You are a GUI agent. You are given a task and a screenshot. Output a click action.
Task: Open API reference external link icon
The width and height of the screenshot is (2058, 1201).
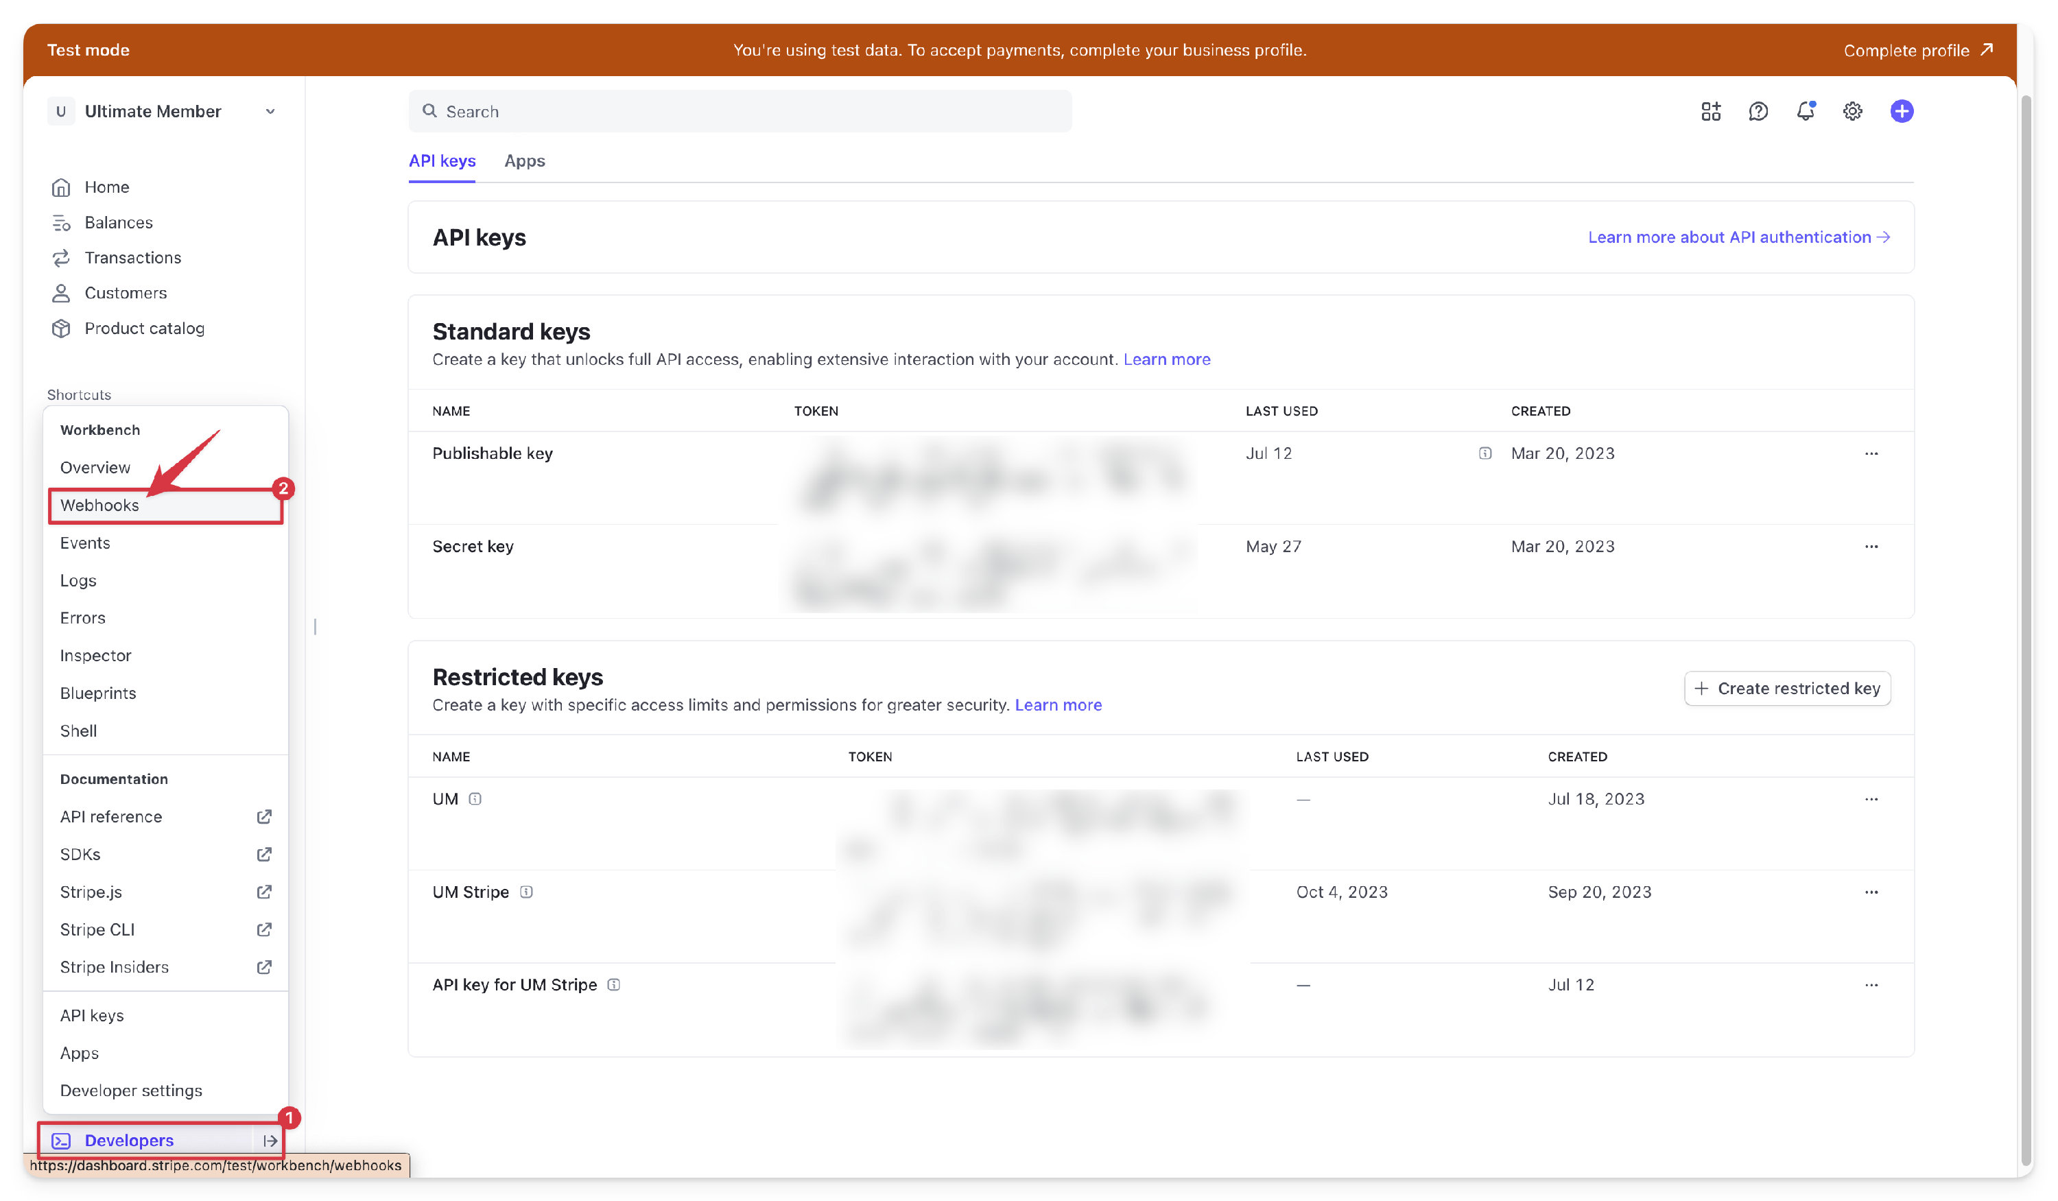tap(264, 816)
